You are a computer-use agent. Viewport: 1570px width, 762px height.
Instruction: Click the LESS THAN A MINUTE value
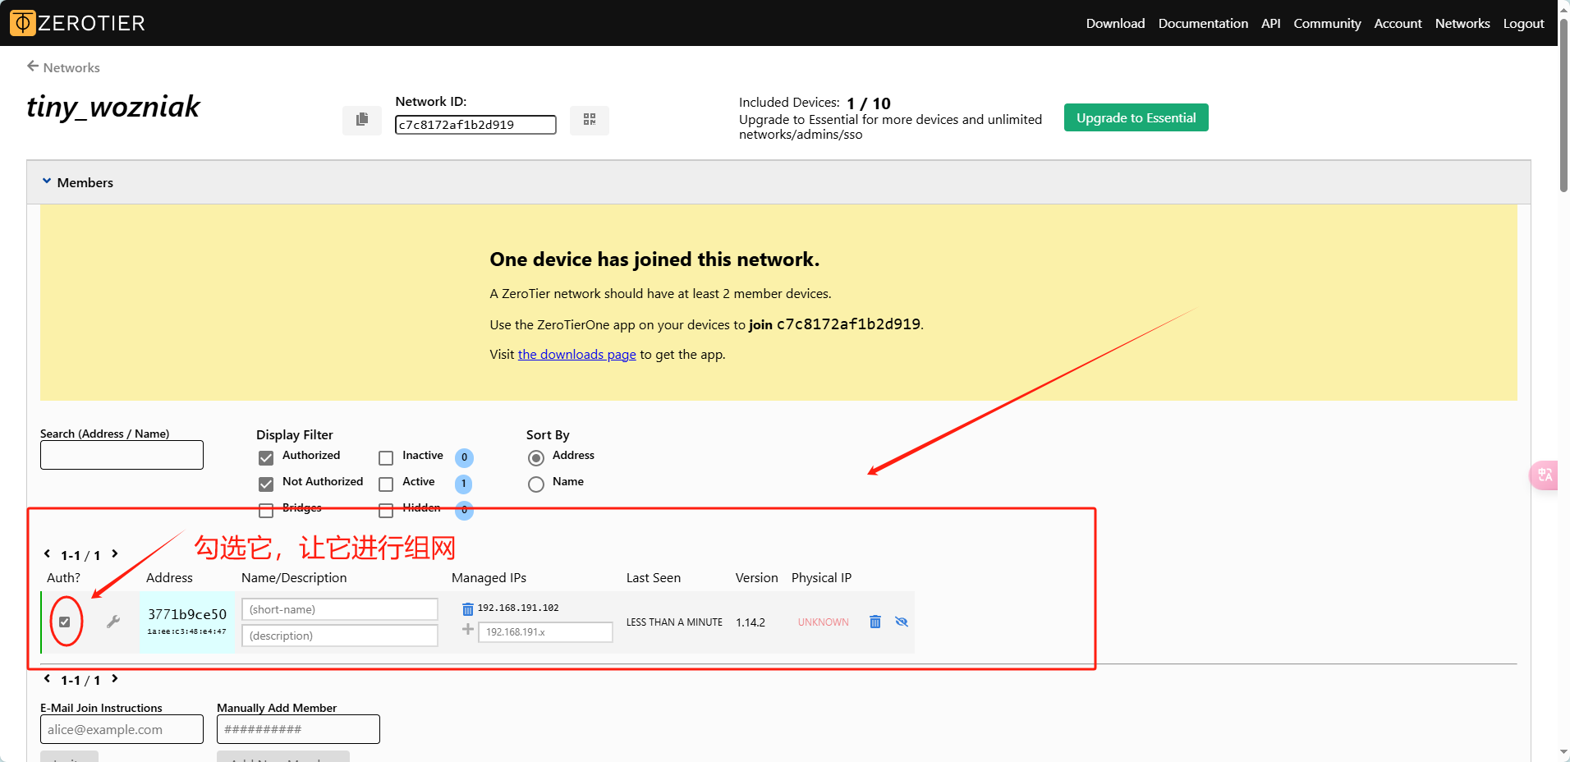(x=674, y=622)
